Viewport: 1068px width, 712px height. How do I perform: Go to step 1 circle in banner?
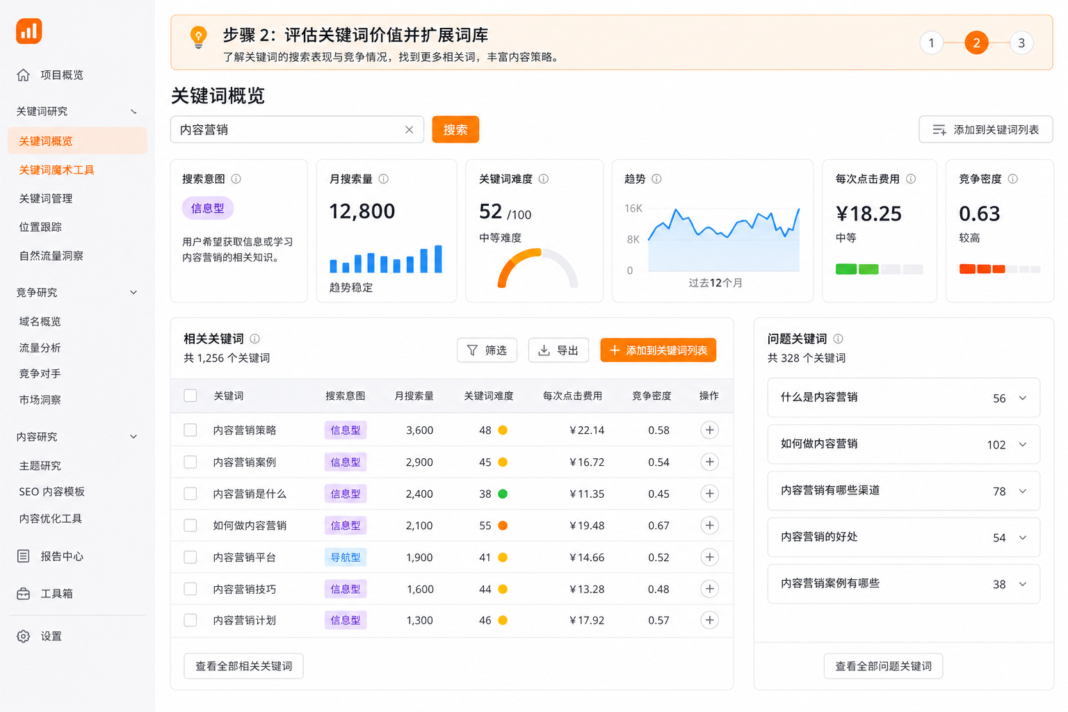coord(932,43)
